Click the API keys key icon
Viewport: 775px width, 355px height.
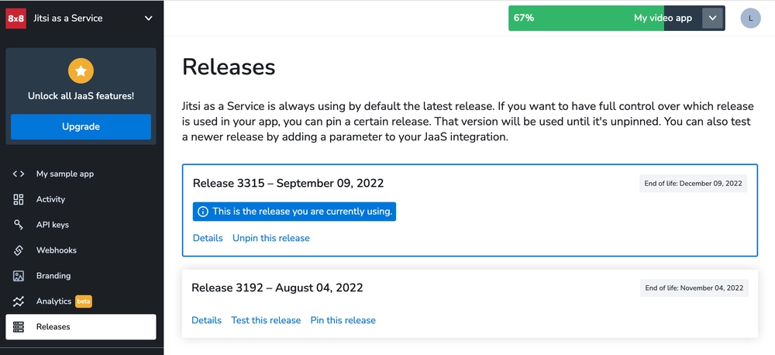tap(19, 225)
